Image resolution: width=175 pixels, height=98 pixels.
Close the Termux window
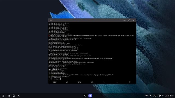pos(133,20)
